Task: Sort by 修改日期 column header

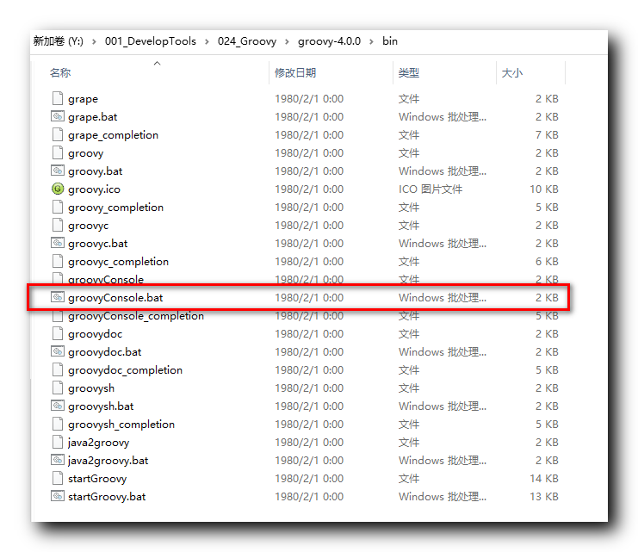Action: 295,73
